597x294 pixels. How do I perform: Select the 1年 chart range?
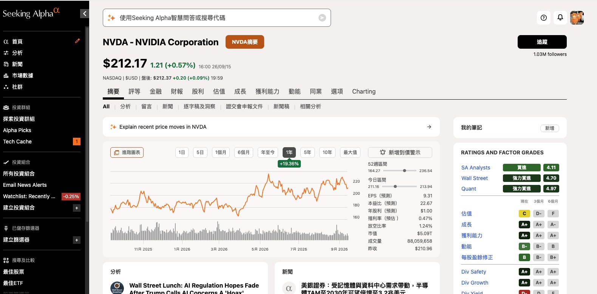tap(289, 152)
